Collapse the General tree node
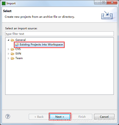 coord(8,40)
